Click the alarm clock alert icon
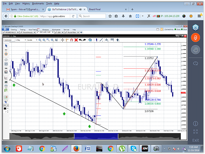The image size is (205, 154). pyautogui.click(x=6, y=86)
